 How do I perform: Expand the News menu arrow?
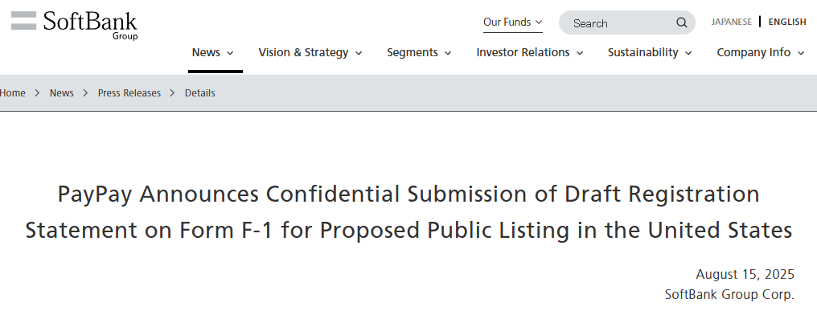pyautogui.click(x=230, y=53)
